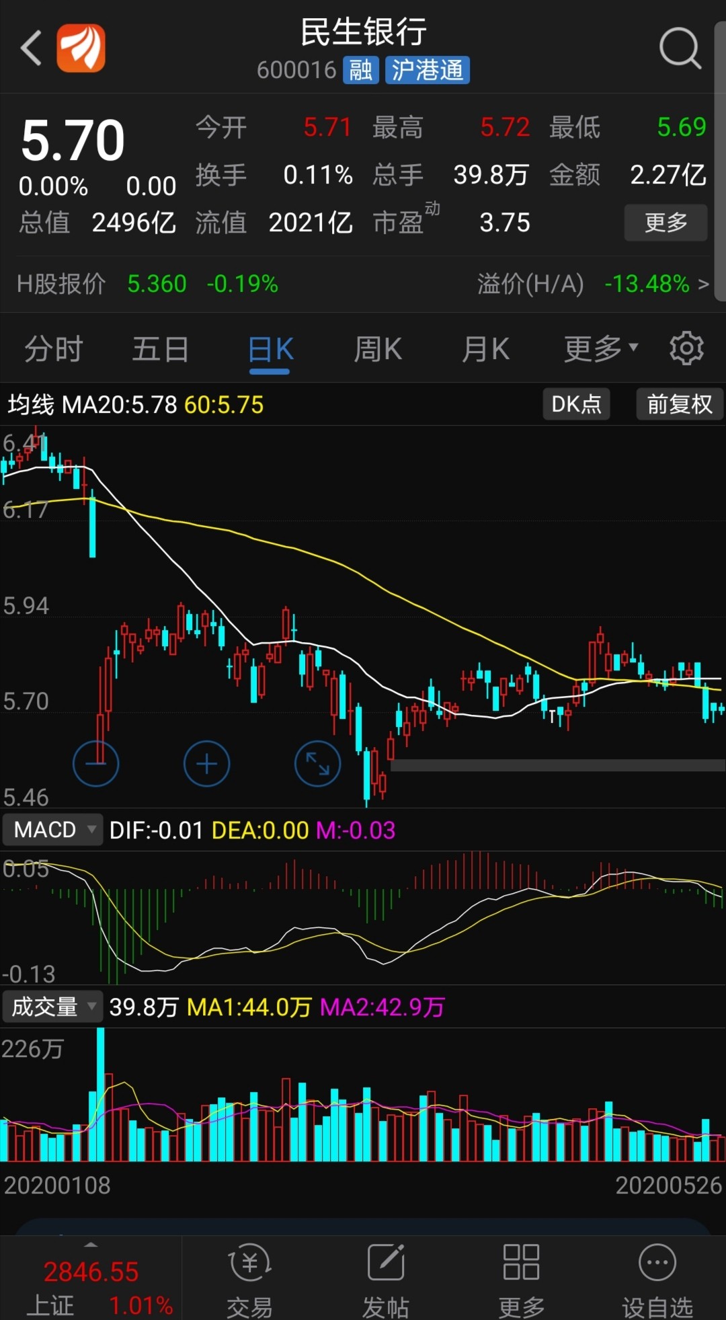726x1320 pixels.
Task: Tap the MA 60:5.75 label
Action: pyautogui.click(x=224, y=405)
